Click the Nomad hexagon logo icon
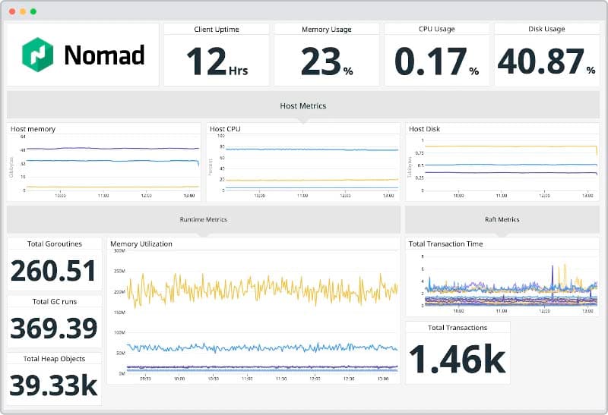608x415 pixels. pos(37,55)
